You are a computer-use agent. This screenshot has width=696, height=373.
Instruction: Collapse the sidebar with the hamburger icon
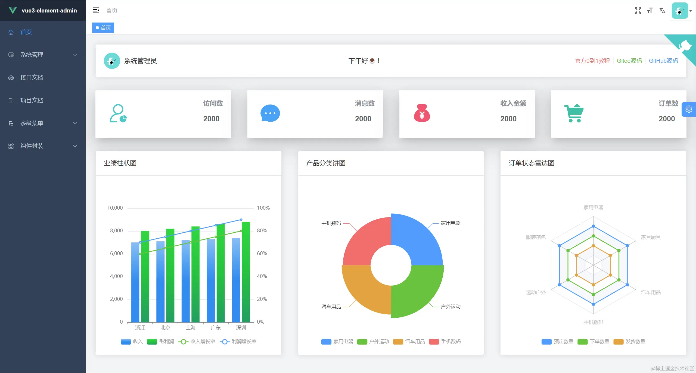pos(96,10)
